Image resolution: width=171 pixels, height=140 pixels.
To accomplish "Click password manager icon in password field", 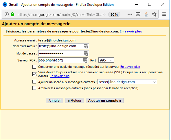I will point(86,53).
